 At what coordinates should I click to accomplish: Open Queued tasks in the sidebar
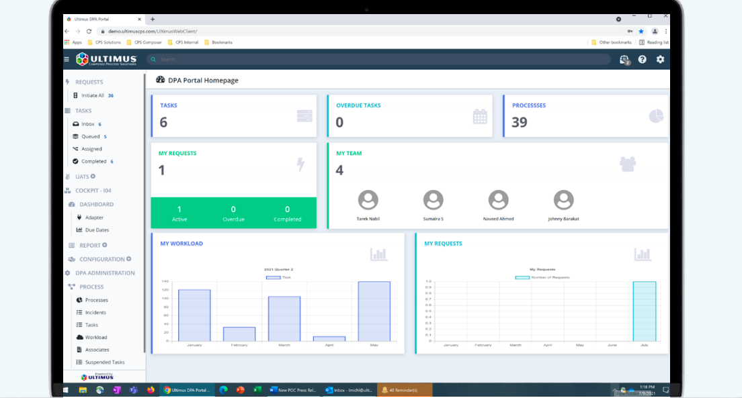90,136
